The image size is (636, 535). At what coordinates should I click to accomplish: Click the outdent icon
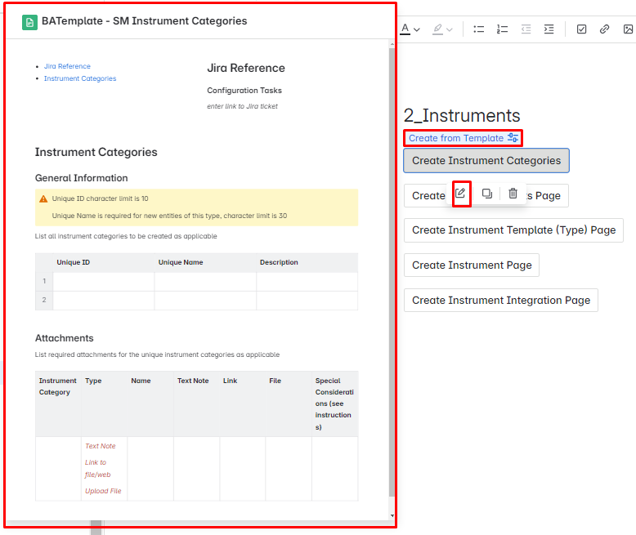tap(526, 29)
